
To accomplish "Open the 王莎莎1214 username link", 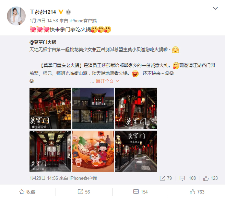I will (x=43, y=12).
